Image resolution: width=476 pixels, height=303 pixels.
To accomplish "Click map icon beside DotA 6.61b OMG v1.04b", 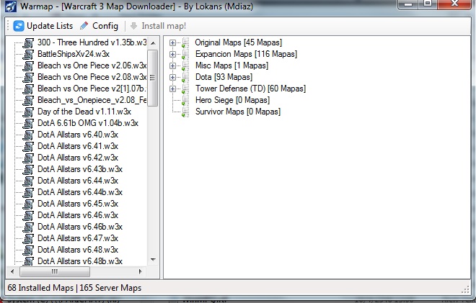I will [x=28, y=123].
